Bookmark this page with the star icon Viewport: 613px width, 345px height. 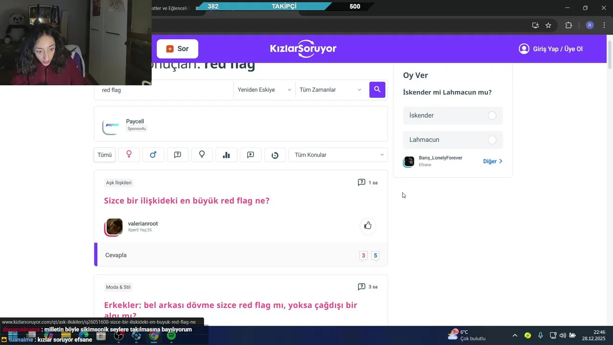(548, 25)
